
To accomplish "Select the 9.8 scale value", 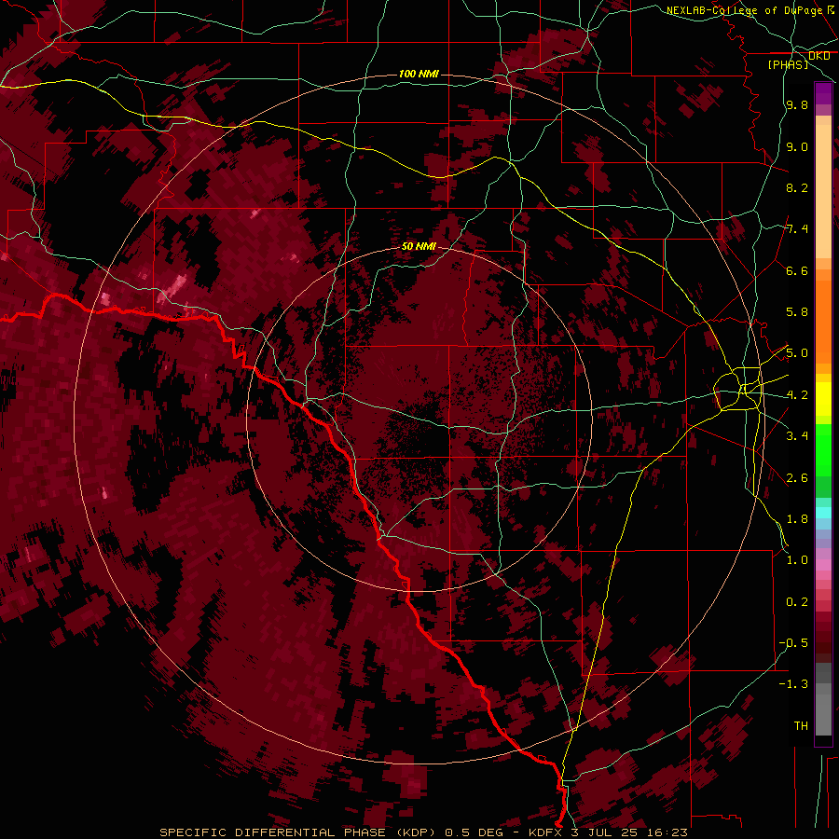I will pyautogui.click(x=797, y=105).
